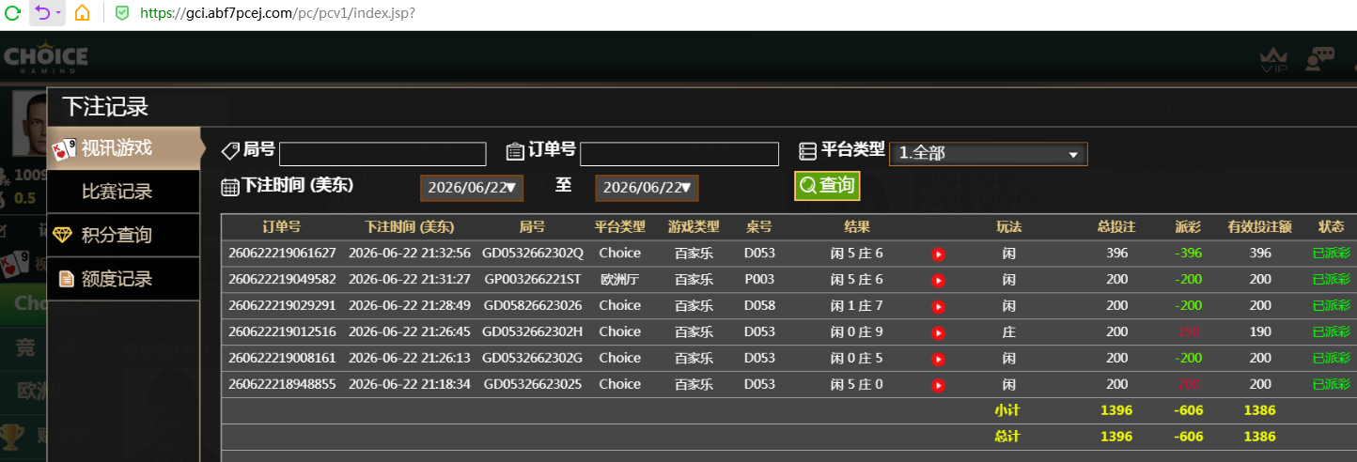Play video replay for order 260622219029291

coord(938,306)
